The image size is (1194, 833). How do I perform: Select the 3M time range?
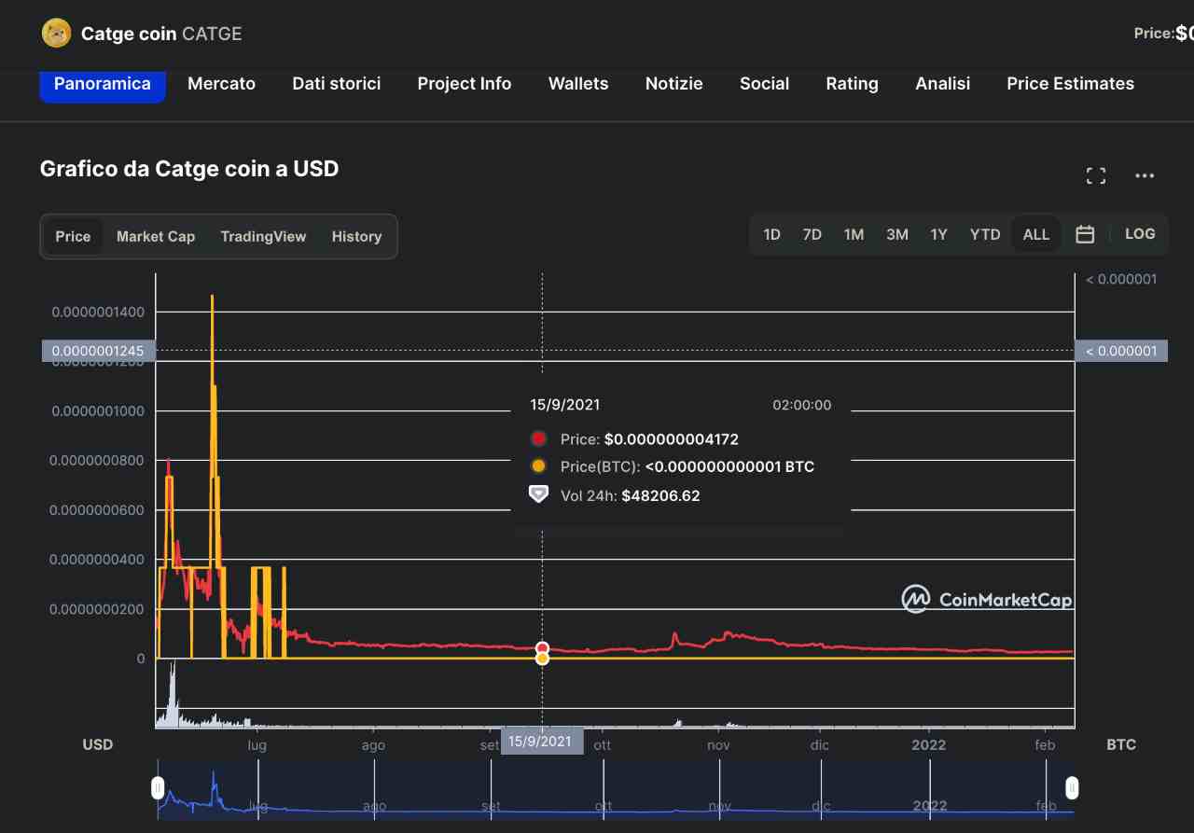point(897,234)
